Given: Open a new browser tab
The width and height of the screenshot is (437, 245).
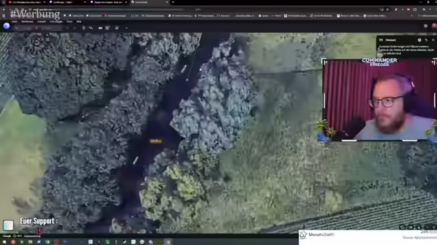Looking at the screenshot, I should click(173, 2).
